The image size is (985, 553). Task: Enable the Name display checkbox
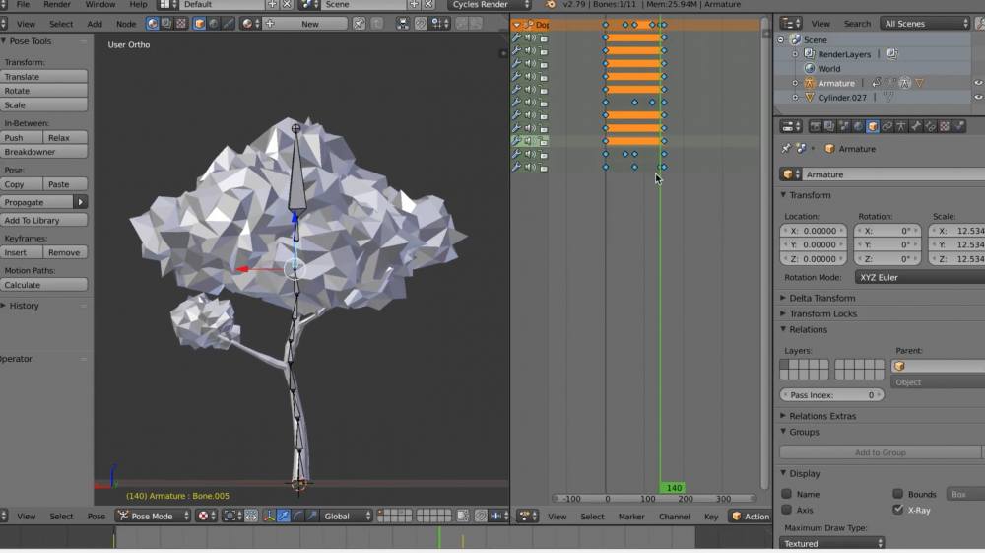point(787,494)
